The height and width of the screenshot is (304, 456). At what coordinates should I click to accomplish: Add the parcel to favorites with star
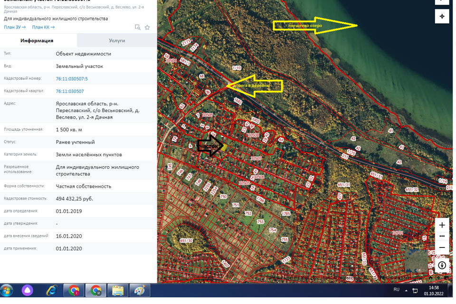[147, 28]
